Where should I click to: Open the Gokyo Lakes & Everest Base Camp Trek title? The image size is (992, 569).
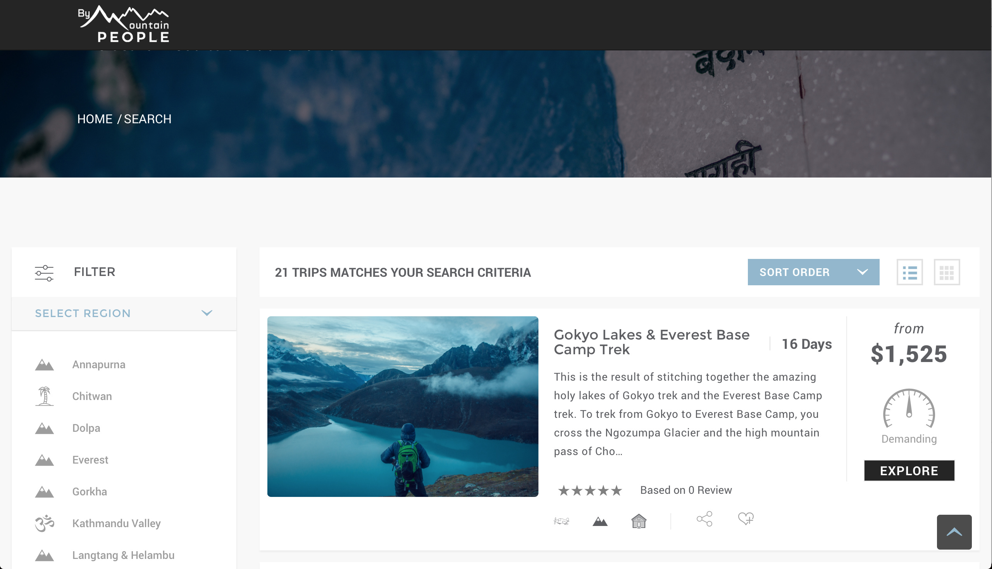point(652,342)
